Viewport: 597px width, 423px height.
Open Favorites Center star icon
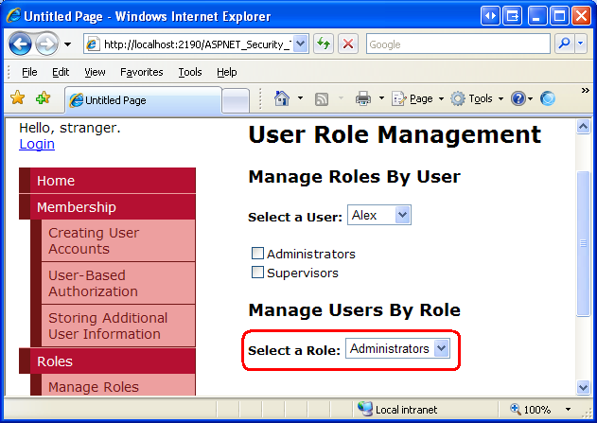pos(18,97)
